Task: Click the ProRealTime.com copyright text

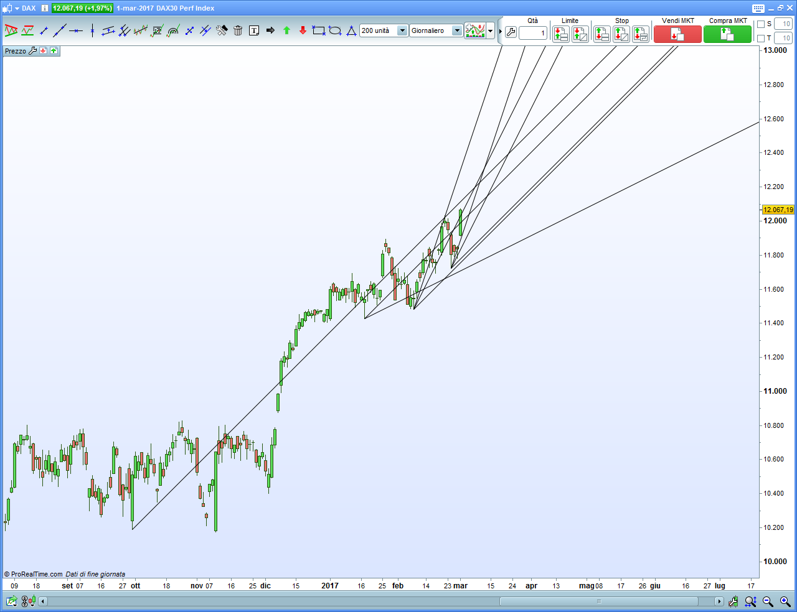Action: [x=34, y=574]
